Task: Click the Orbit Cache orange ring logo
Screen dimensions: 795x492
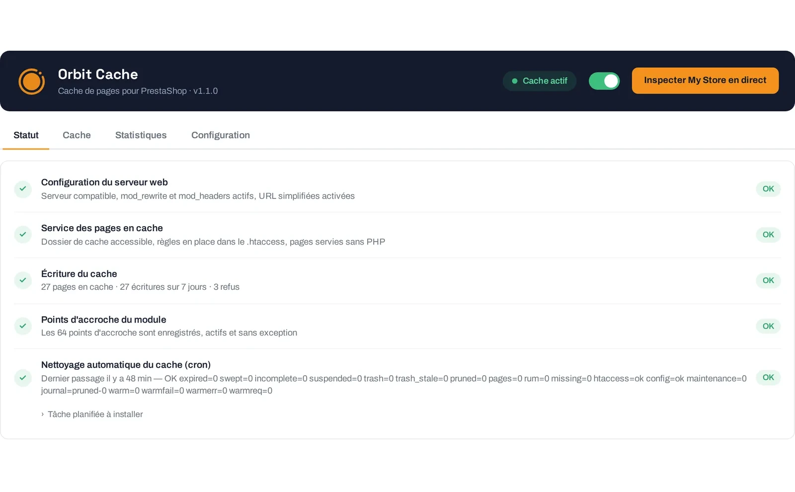Action: click(32, 81)
